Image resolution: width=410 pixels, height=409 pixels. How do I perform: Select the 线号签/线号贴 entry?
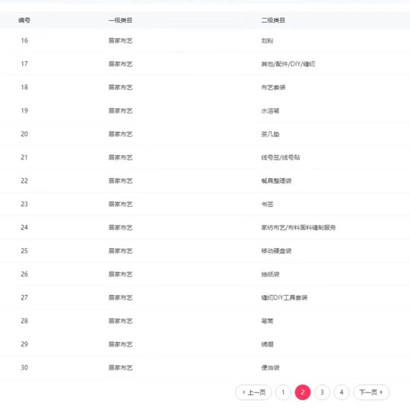click(x=280, y=157)
